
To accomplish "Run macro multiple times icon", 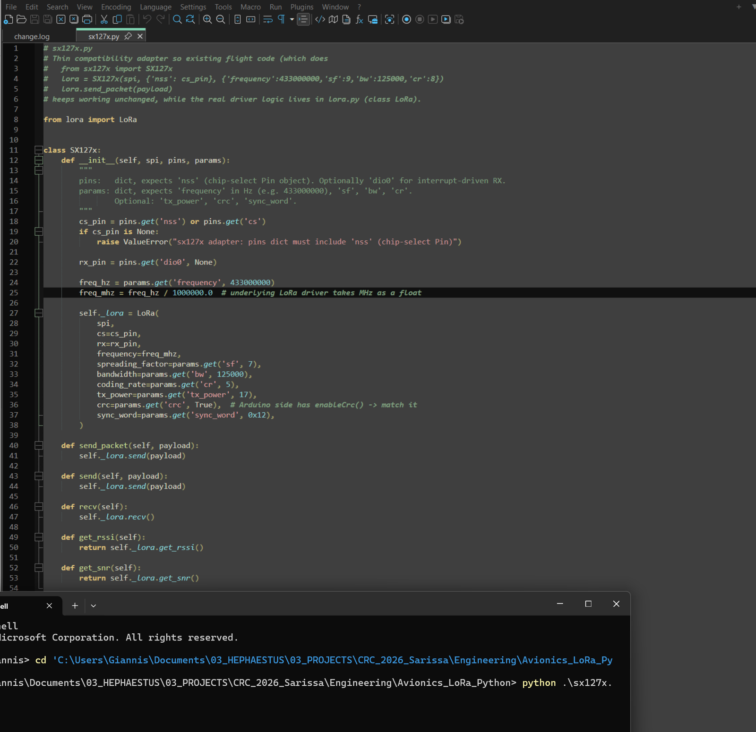I will click(446, 19).
